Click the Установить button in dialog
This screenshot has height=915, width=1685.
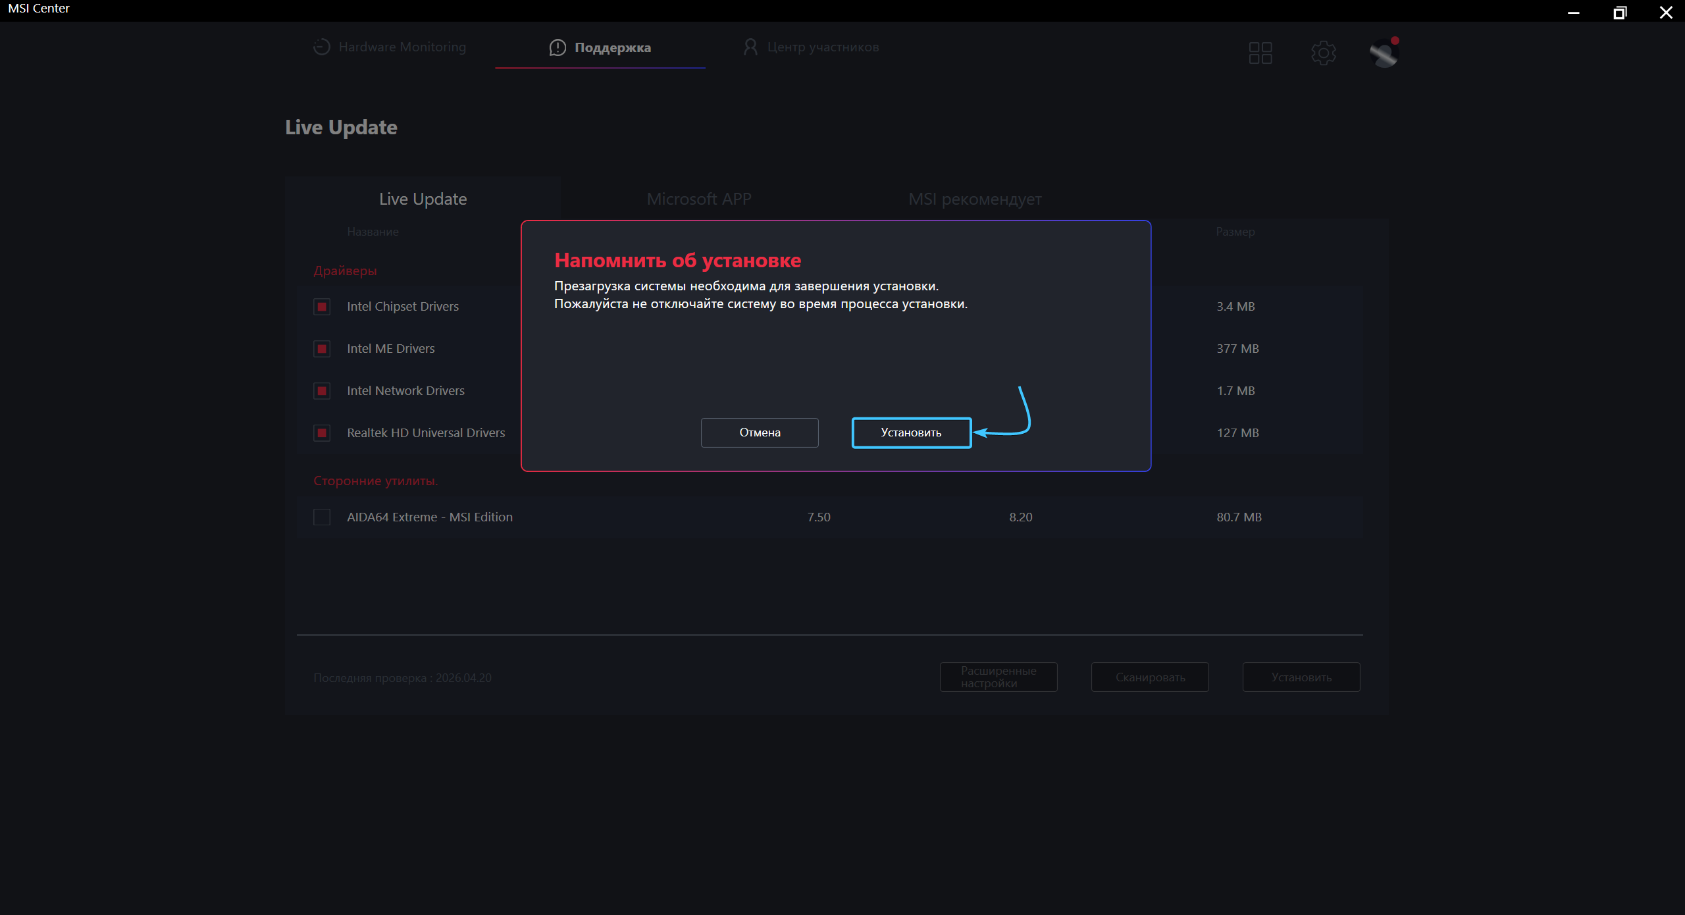tap(911, 432)
